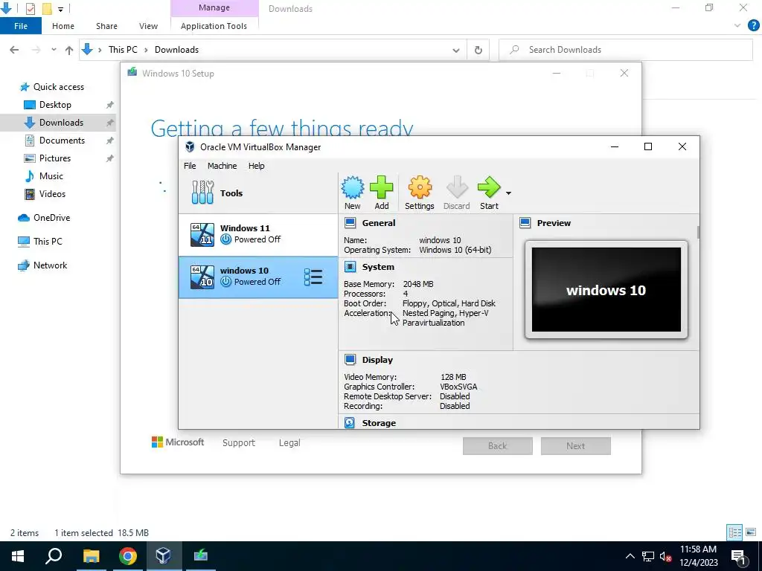Click the VirtualBox taskbar icon
The height and width of the screenshot is (571, 762).
(163, 556)
